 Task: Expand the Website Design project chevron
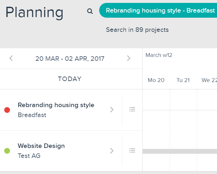[112, 151]
